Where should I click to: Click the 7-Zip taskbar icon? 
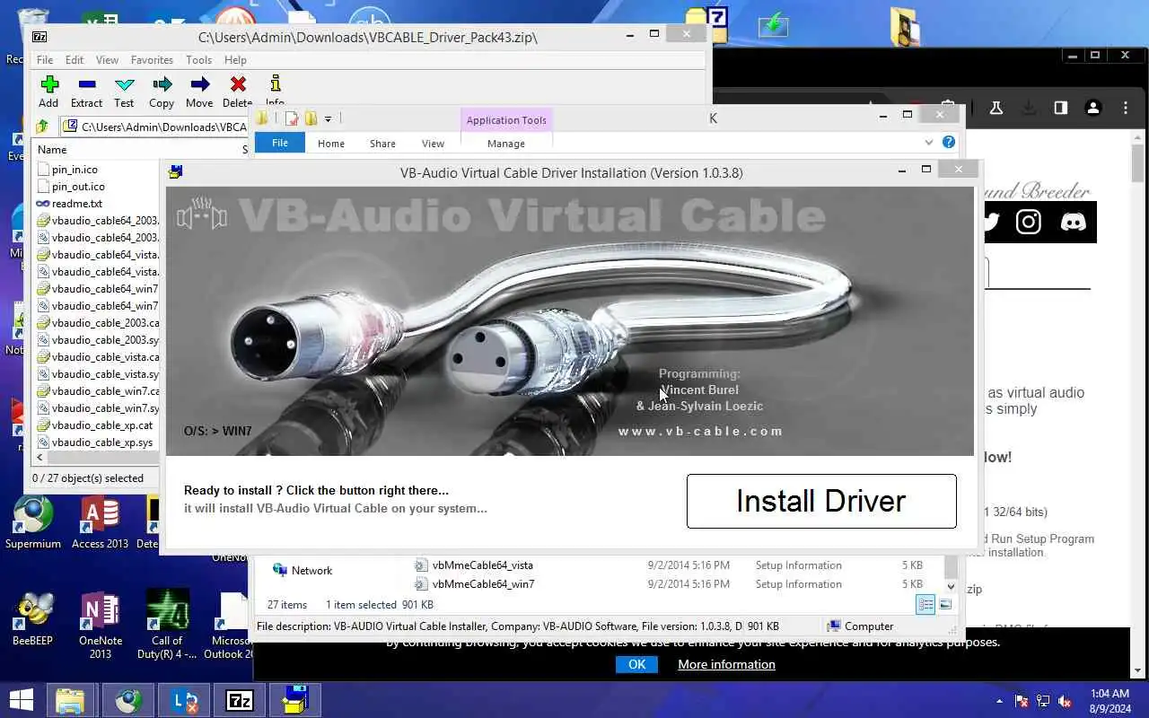click(x=240, y=700)
